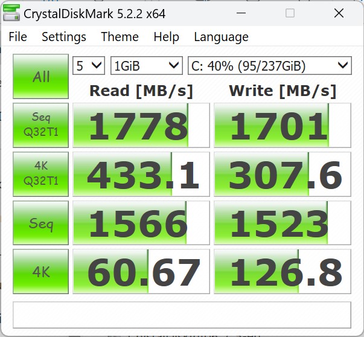Minimize the CrystalDiskMark window
This screenshot has height=337, width=364.
tap(241, 13)
